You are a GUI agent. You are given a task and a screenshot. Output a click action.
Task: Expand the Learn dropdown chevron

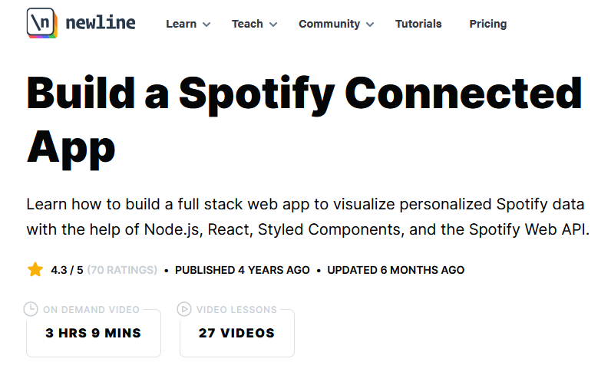[206, 25]
